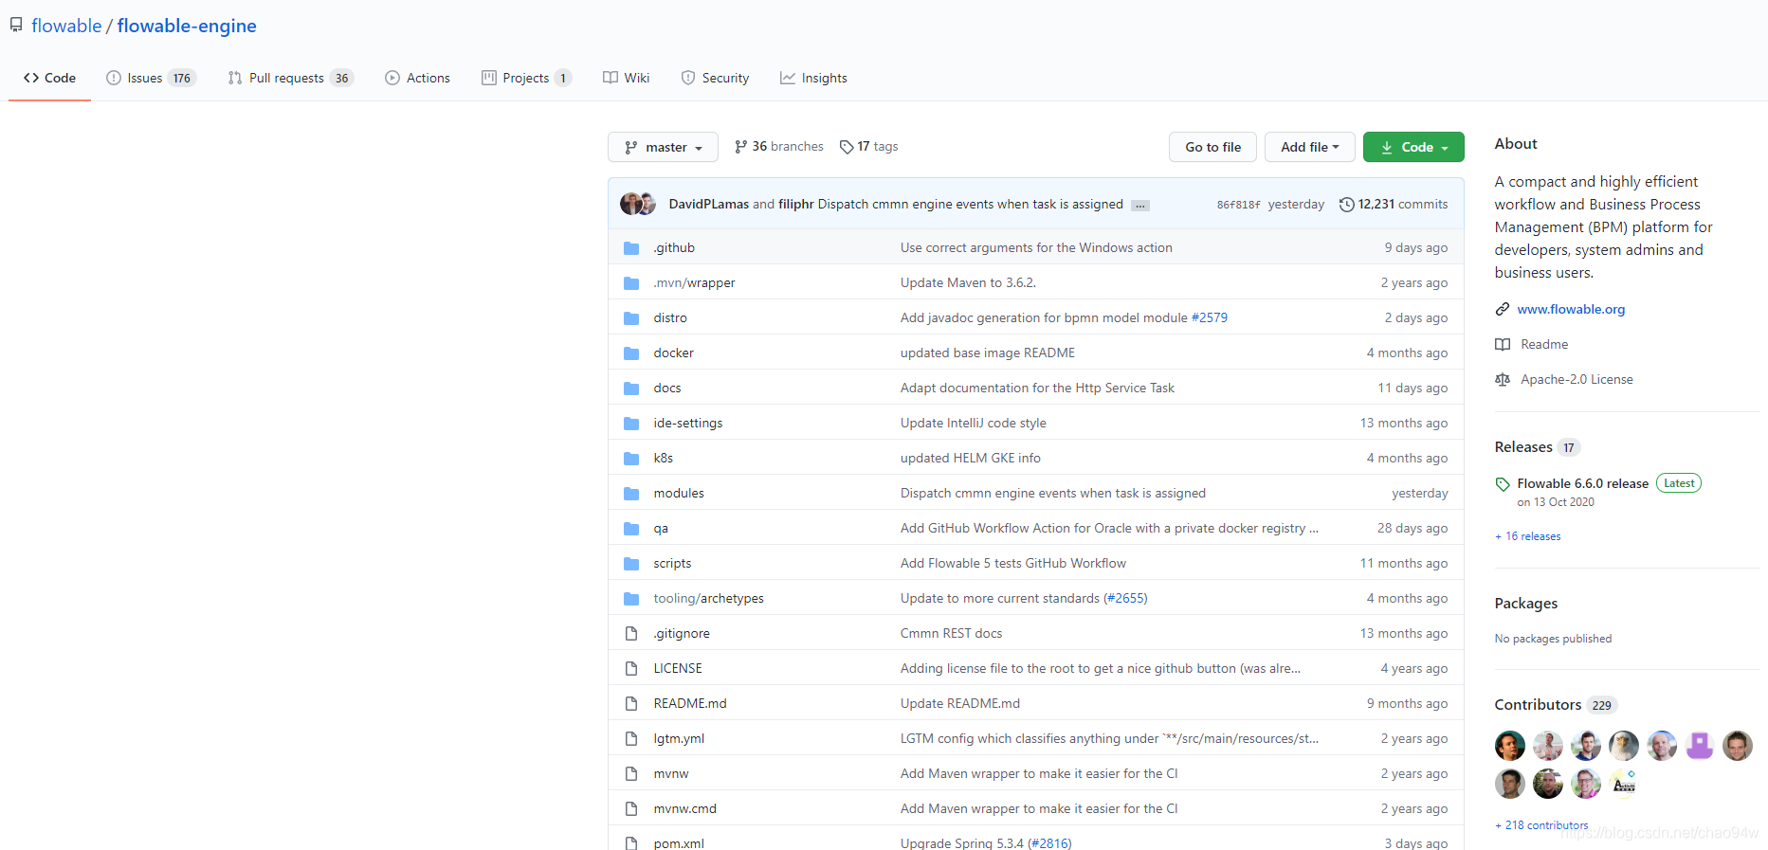Open the ide-settings folder name

(688, 424)
